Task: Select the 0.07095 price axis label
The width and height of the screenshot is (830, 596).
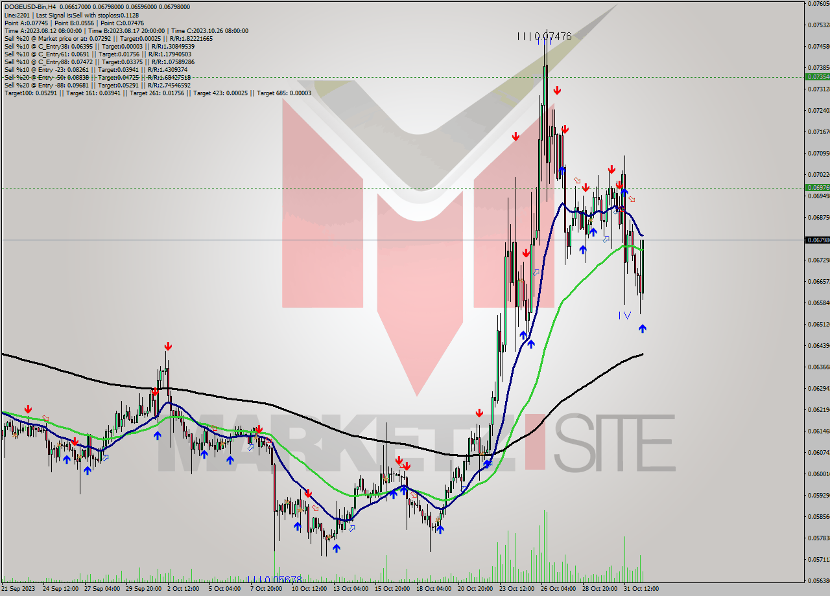Action: [x=818, y=154]
